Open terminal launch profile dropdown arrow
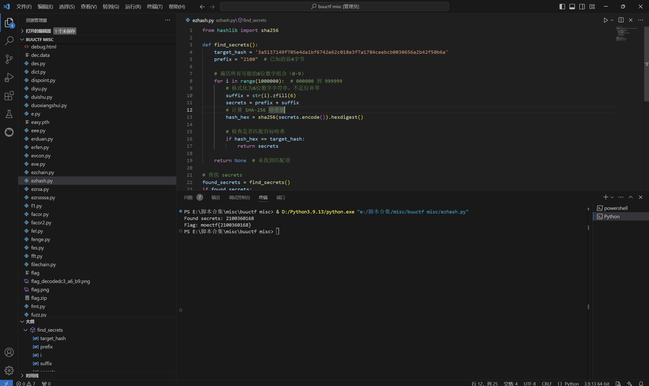The width and height of the screenshot is (649, 386). [612, 197]
